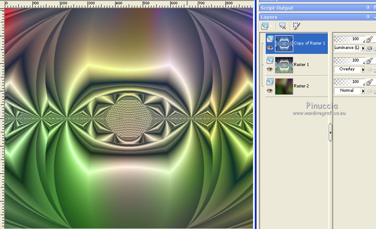Hide the Raster 1 layer
Screen dimensions: 376x229
[270, 69]
